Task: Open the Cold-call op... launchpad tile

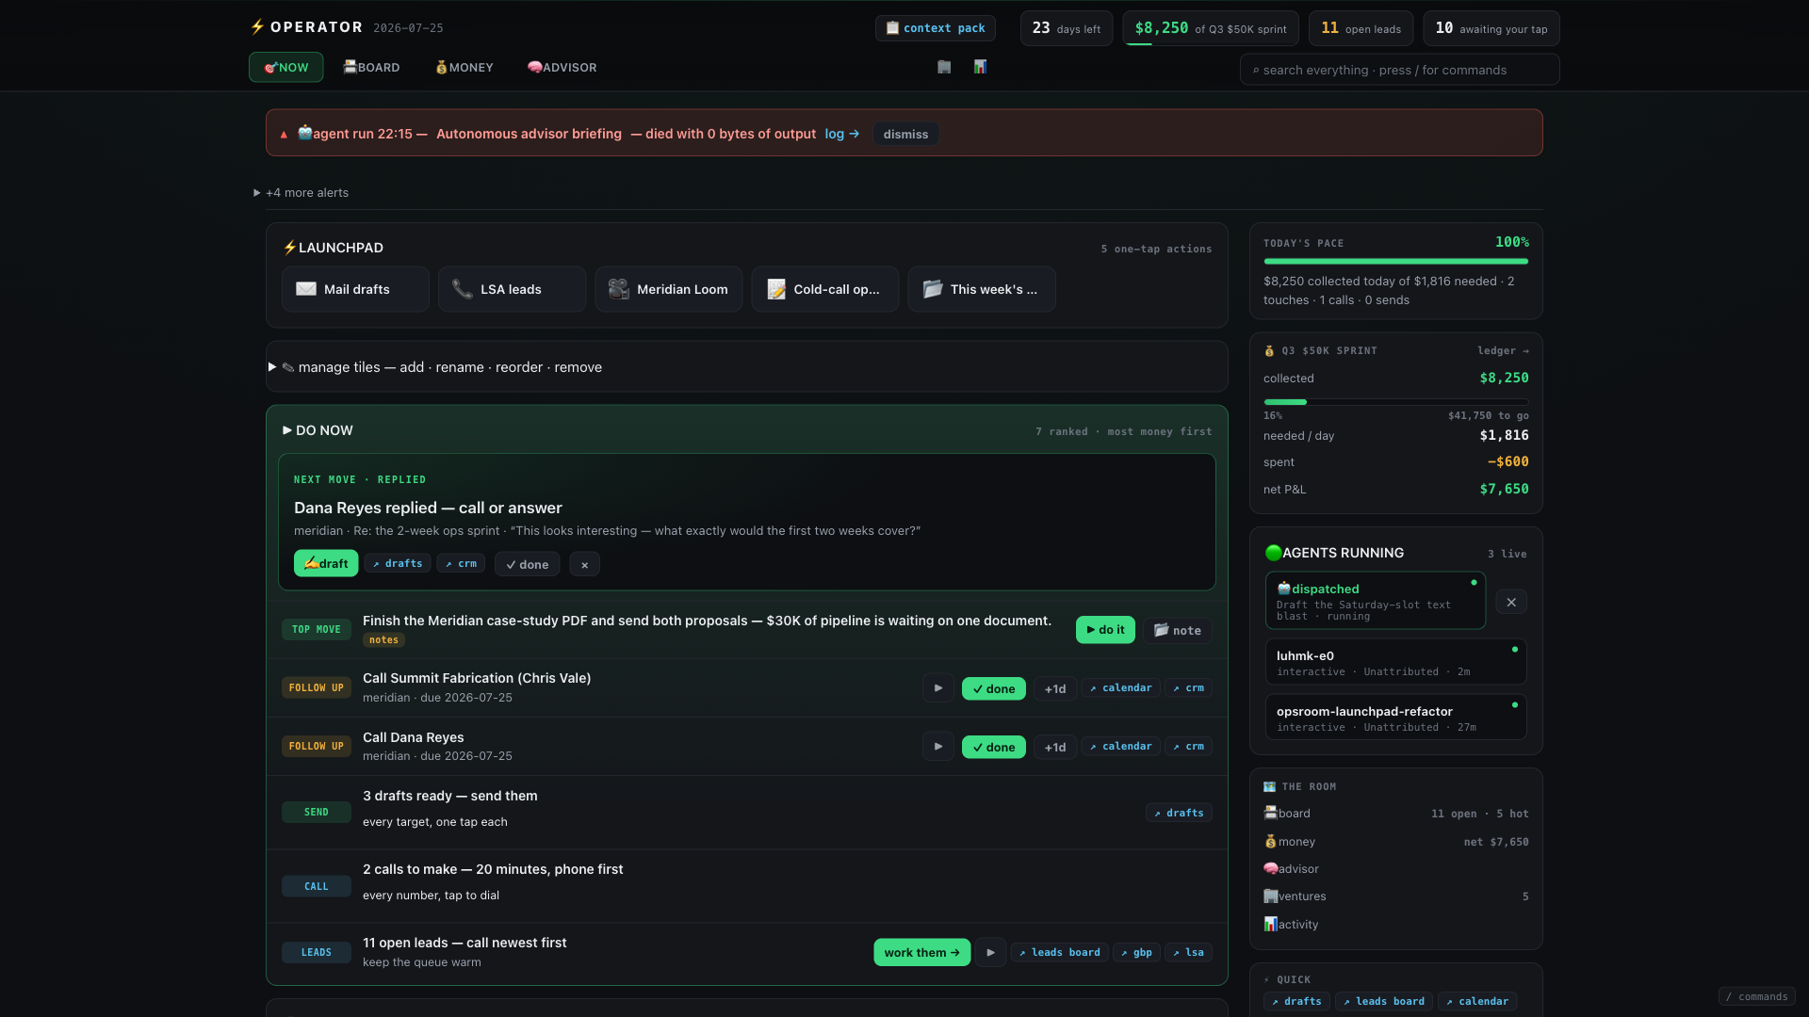Action: 824,289
